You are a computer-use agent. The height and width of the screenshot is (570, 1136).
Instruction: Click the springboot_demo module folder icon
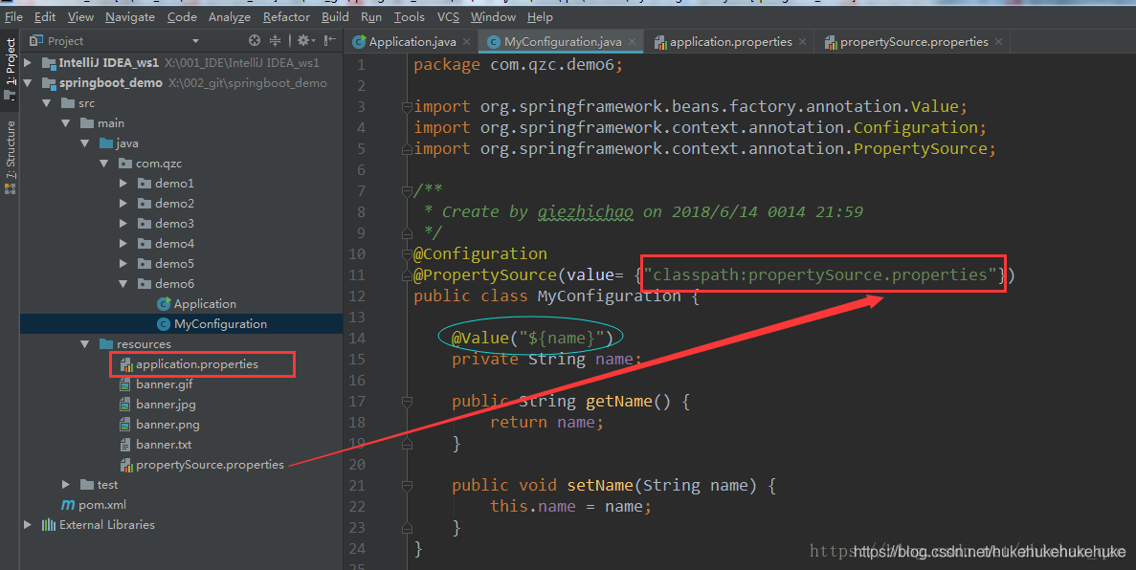[49, 83]
